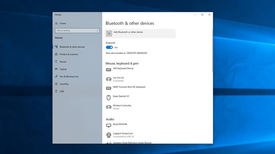Screen dimensions: 275x154
Task: Click in the Find a setting field
Action: (77, 31)
